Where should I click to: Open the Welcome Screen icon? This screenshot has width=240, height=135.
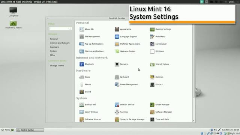[117, 51]
